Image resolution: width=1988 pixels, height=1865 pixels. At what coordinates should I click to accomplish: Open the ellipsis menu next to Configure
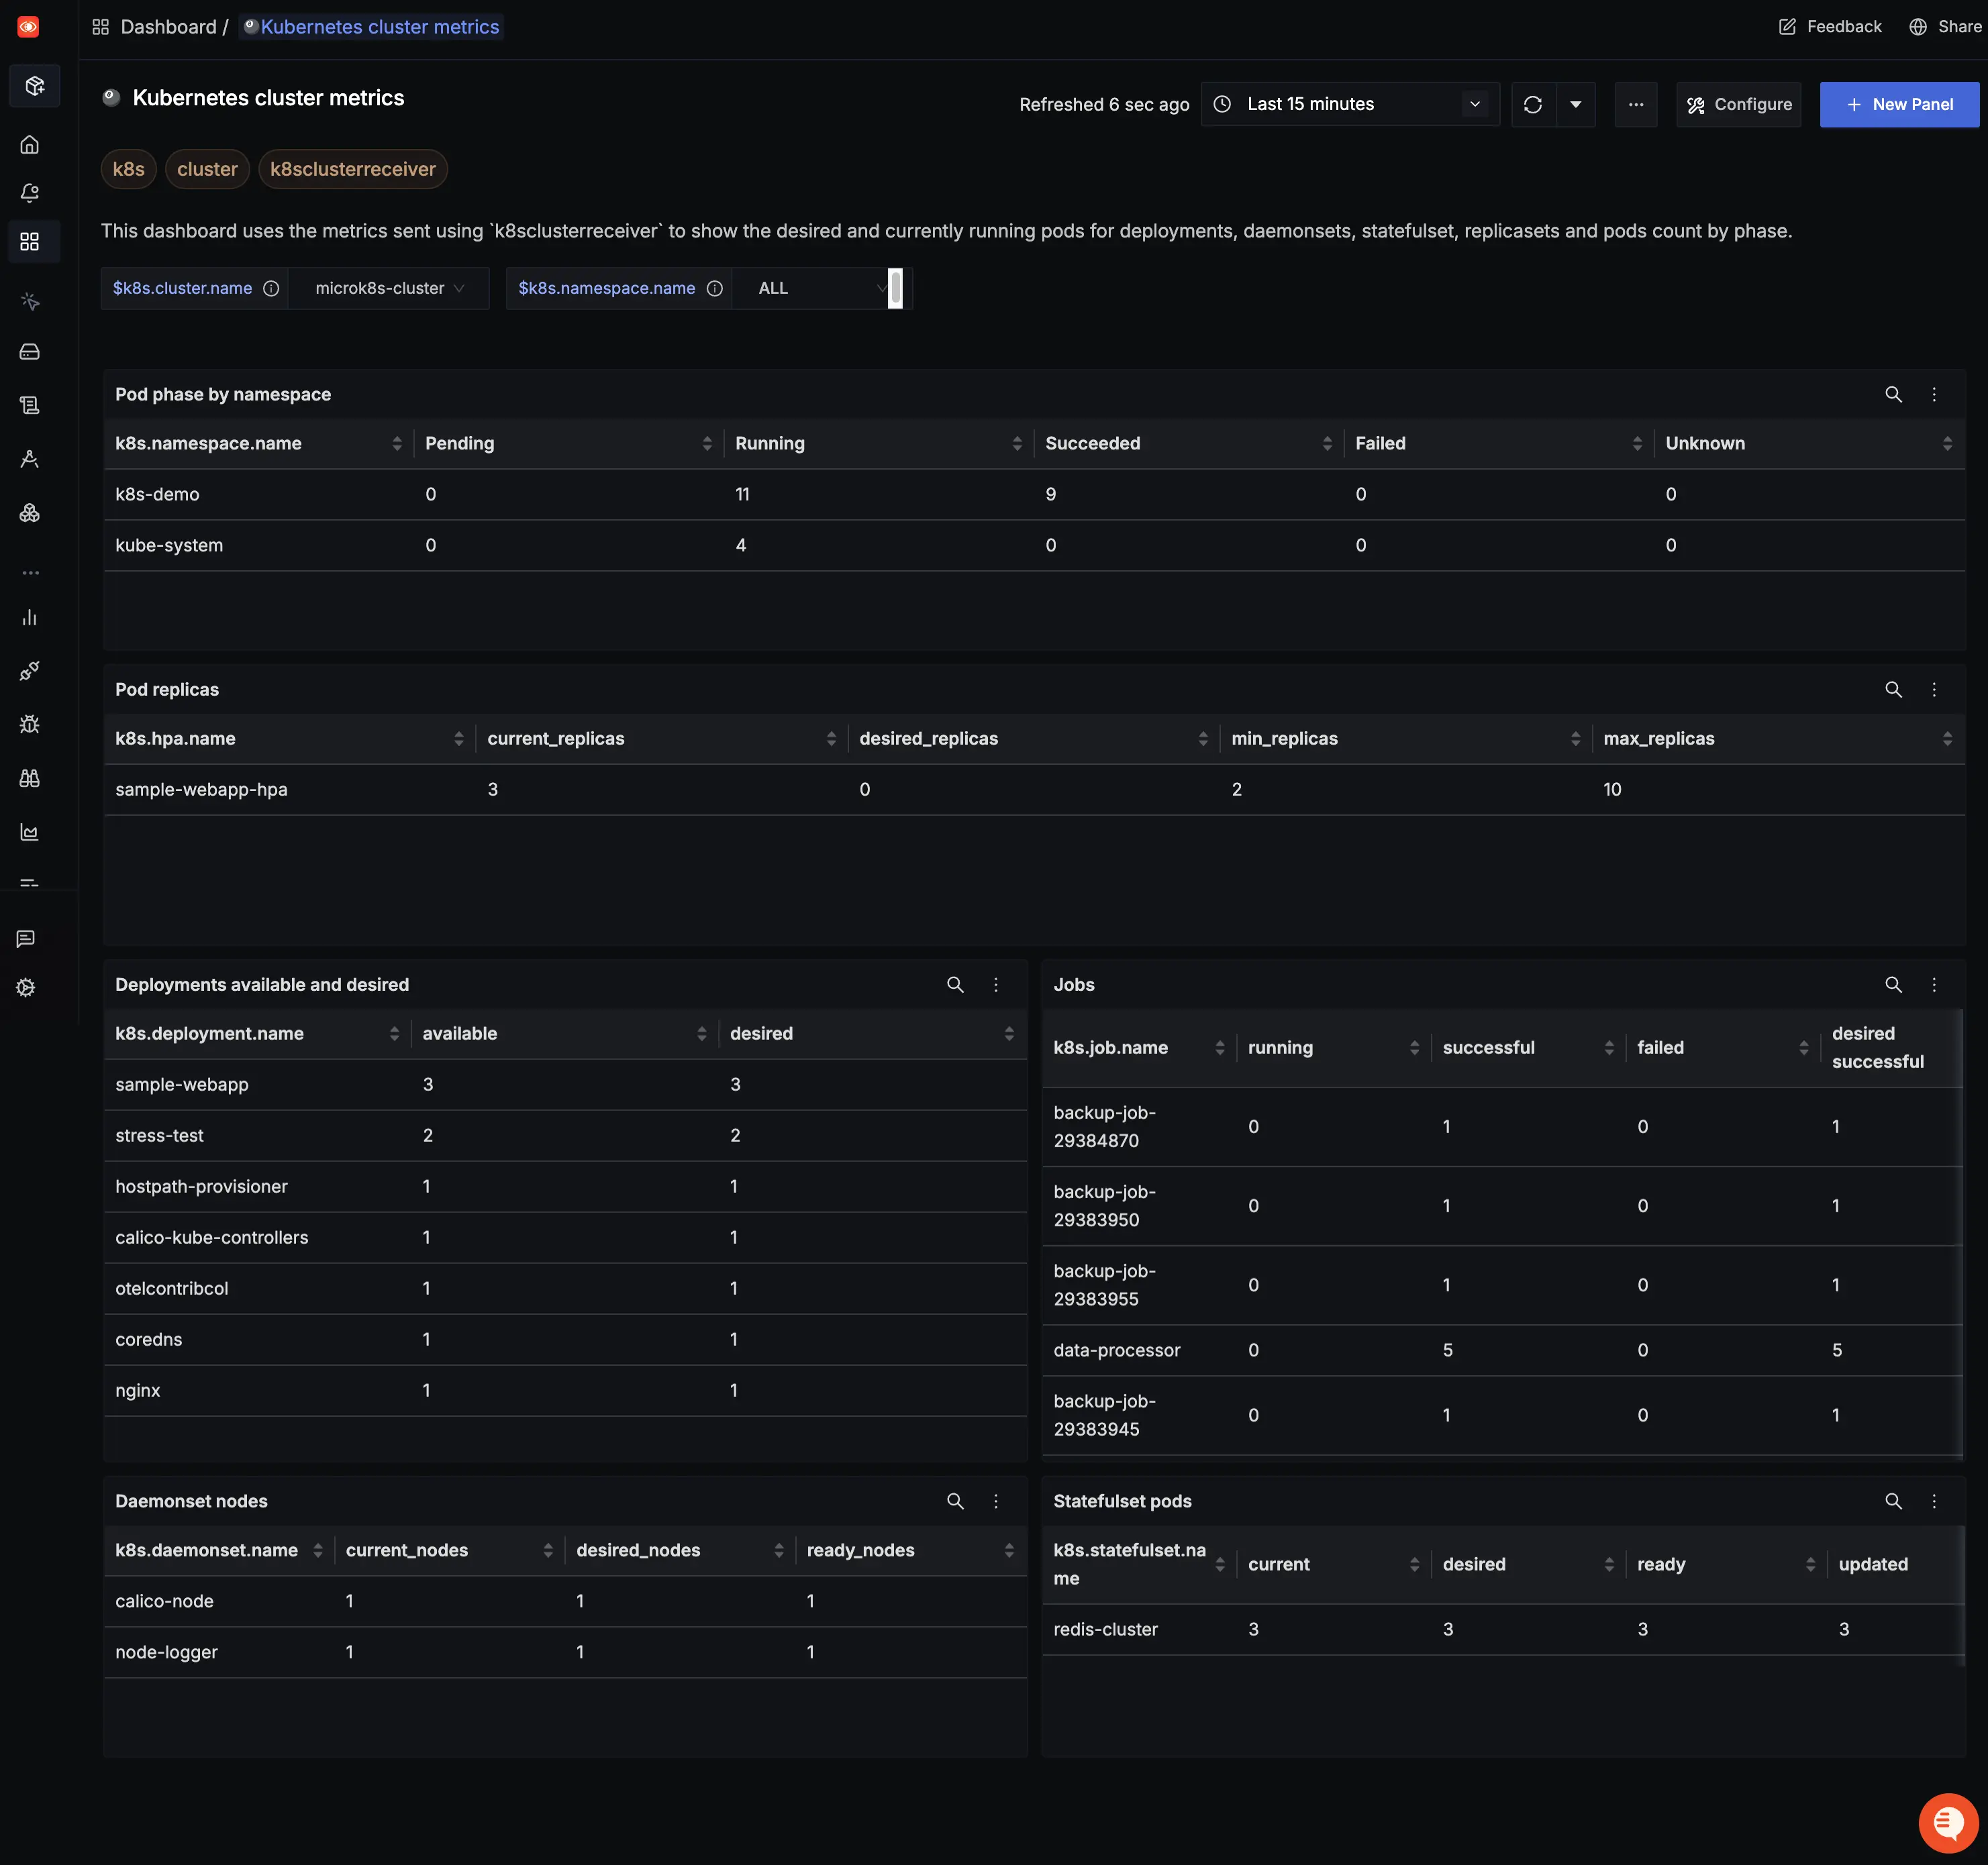point(1636,104)
